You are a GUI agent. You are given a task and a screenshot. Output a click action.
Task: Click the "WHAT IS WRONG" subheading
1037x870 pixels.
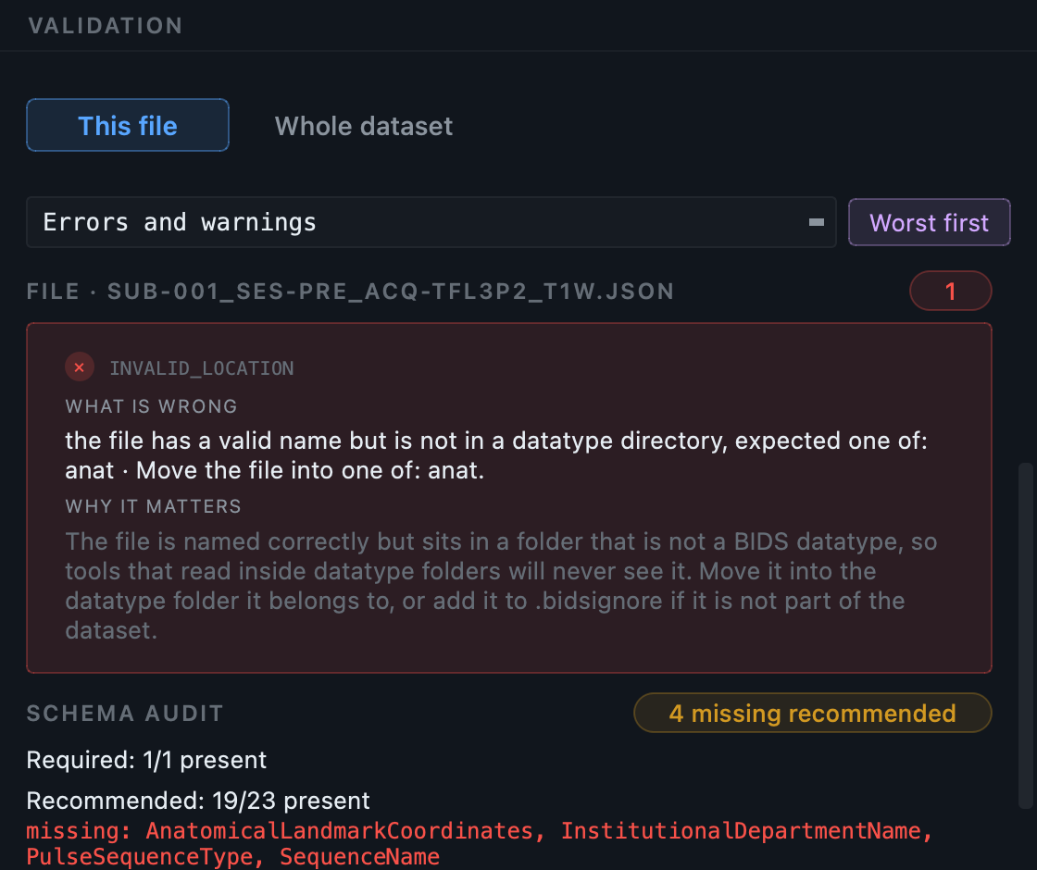[x=152, y=406]
